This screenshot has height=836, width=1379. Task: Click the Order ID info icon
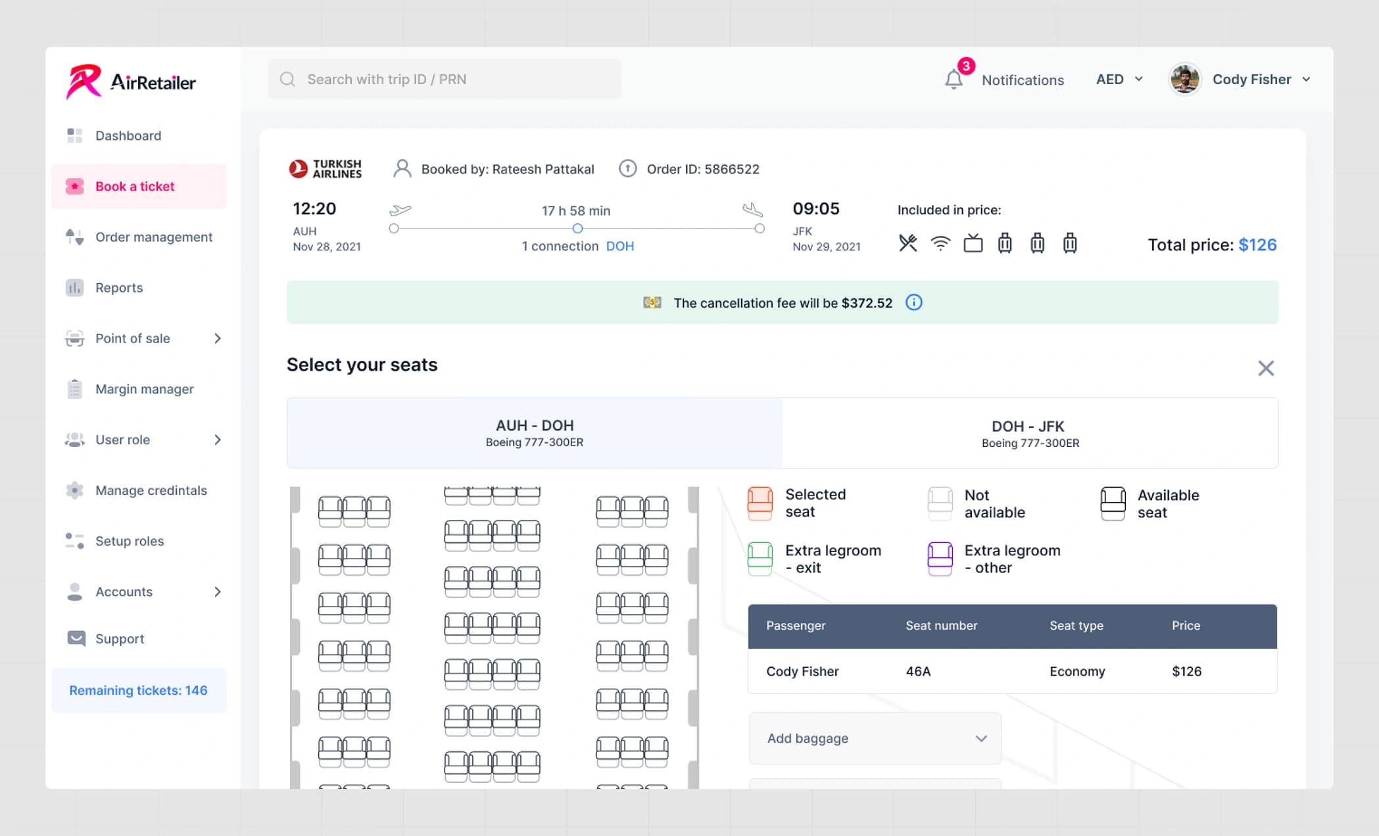pyautogui.click(x=628, y=169)
